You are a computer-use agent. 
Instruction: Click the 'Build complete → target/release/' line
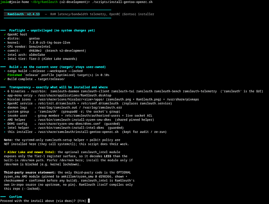tap(34, 79)
